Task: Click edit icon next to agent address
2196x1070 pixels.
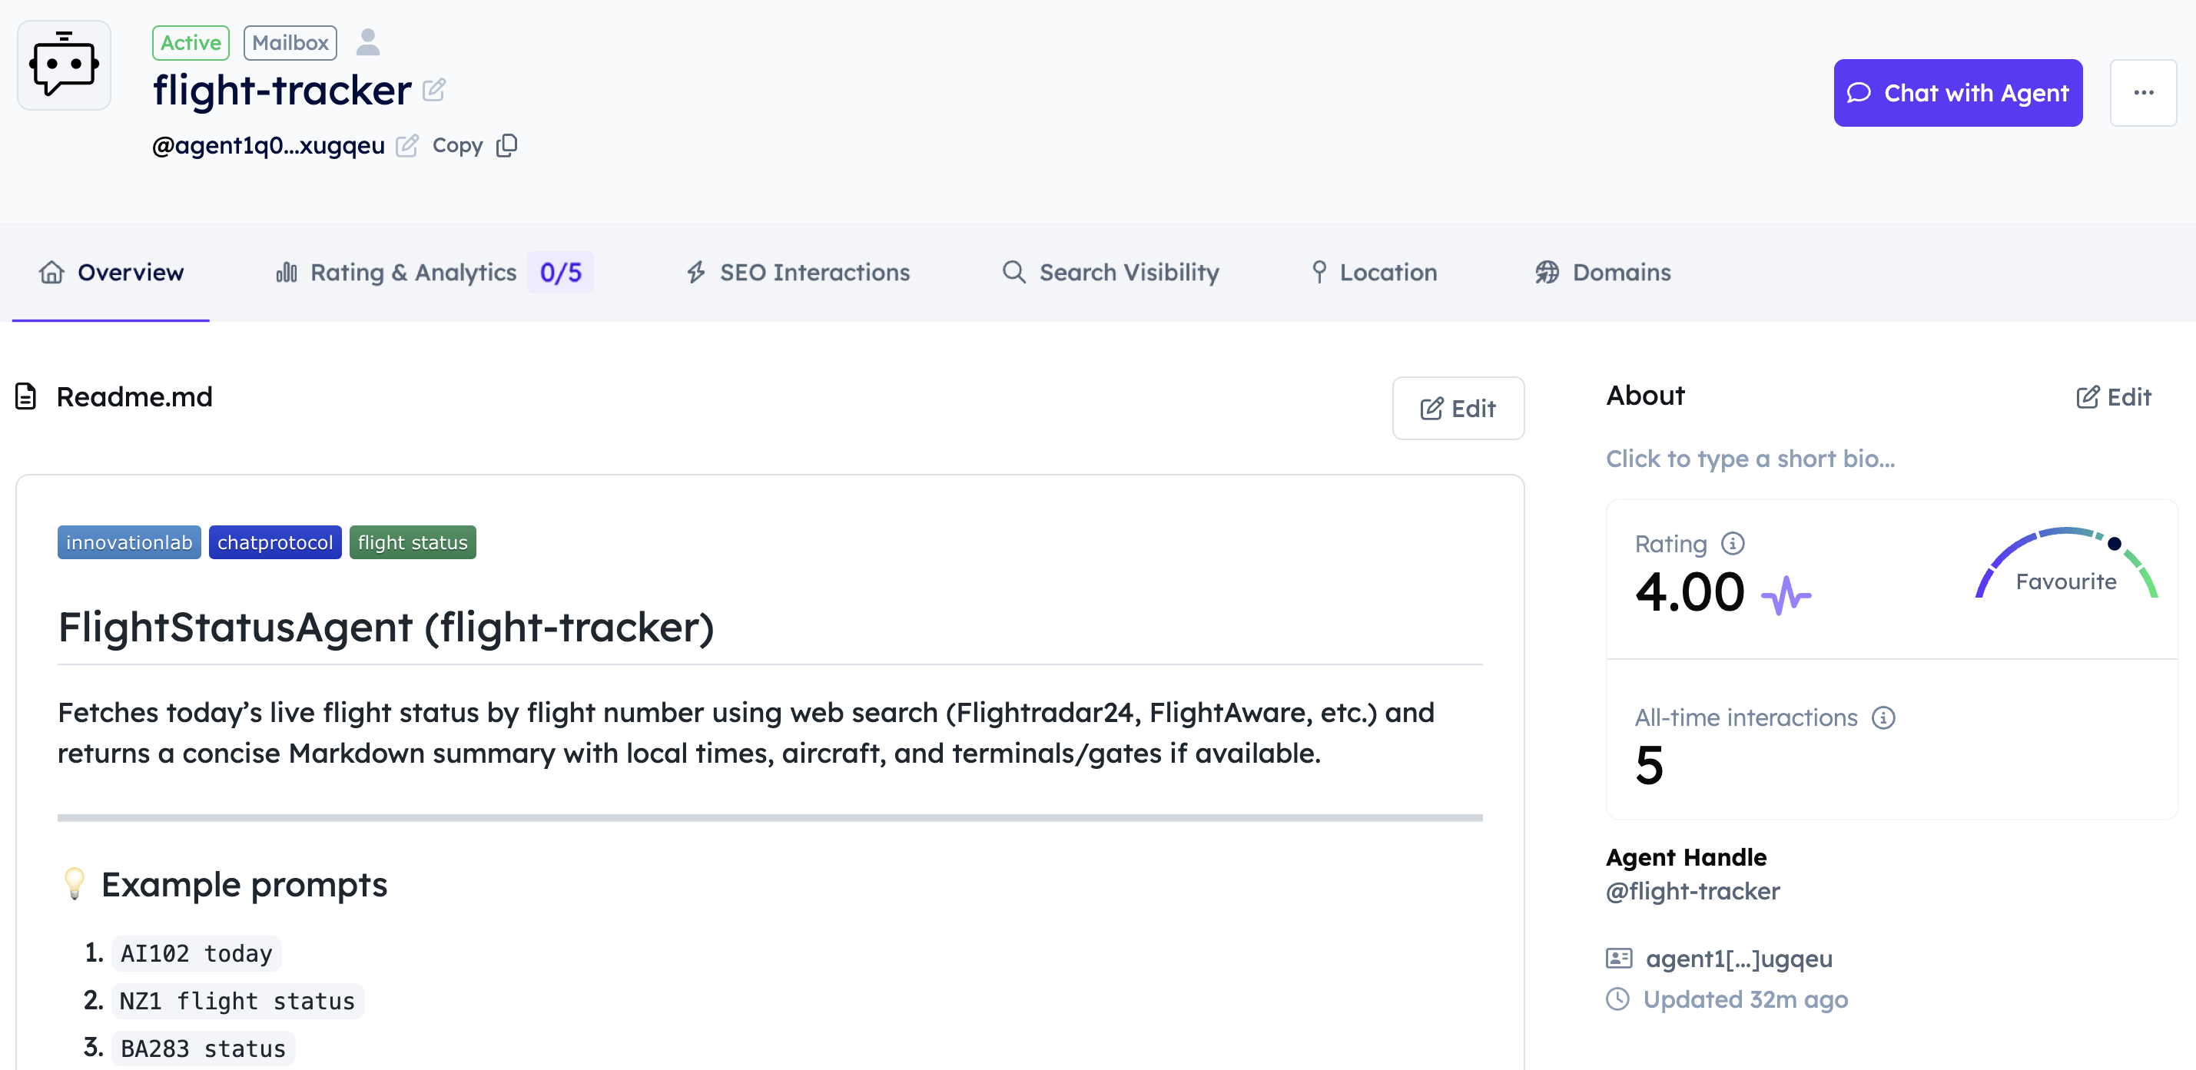Action: click(406, 146)
